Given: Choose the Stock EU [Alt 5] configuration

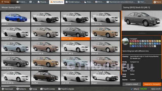Looking at the screenshot, I should [75, 48].
